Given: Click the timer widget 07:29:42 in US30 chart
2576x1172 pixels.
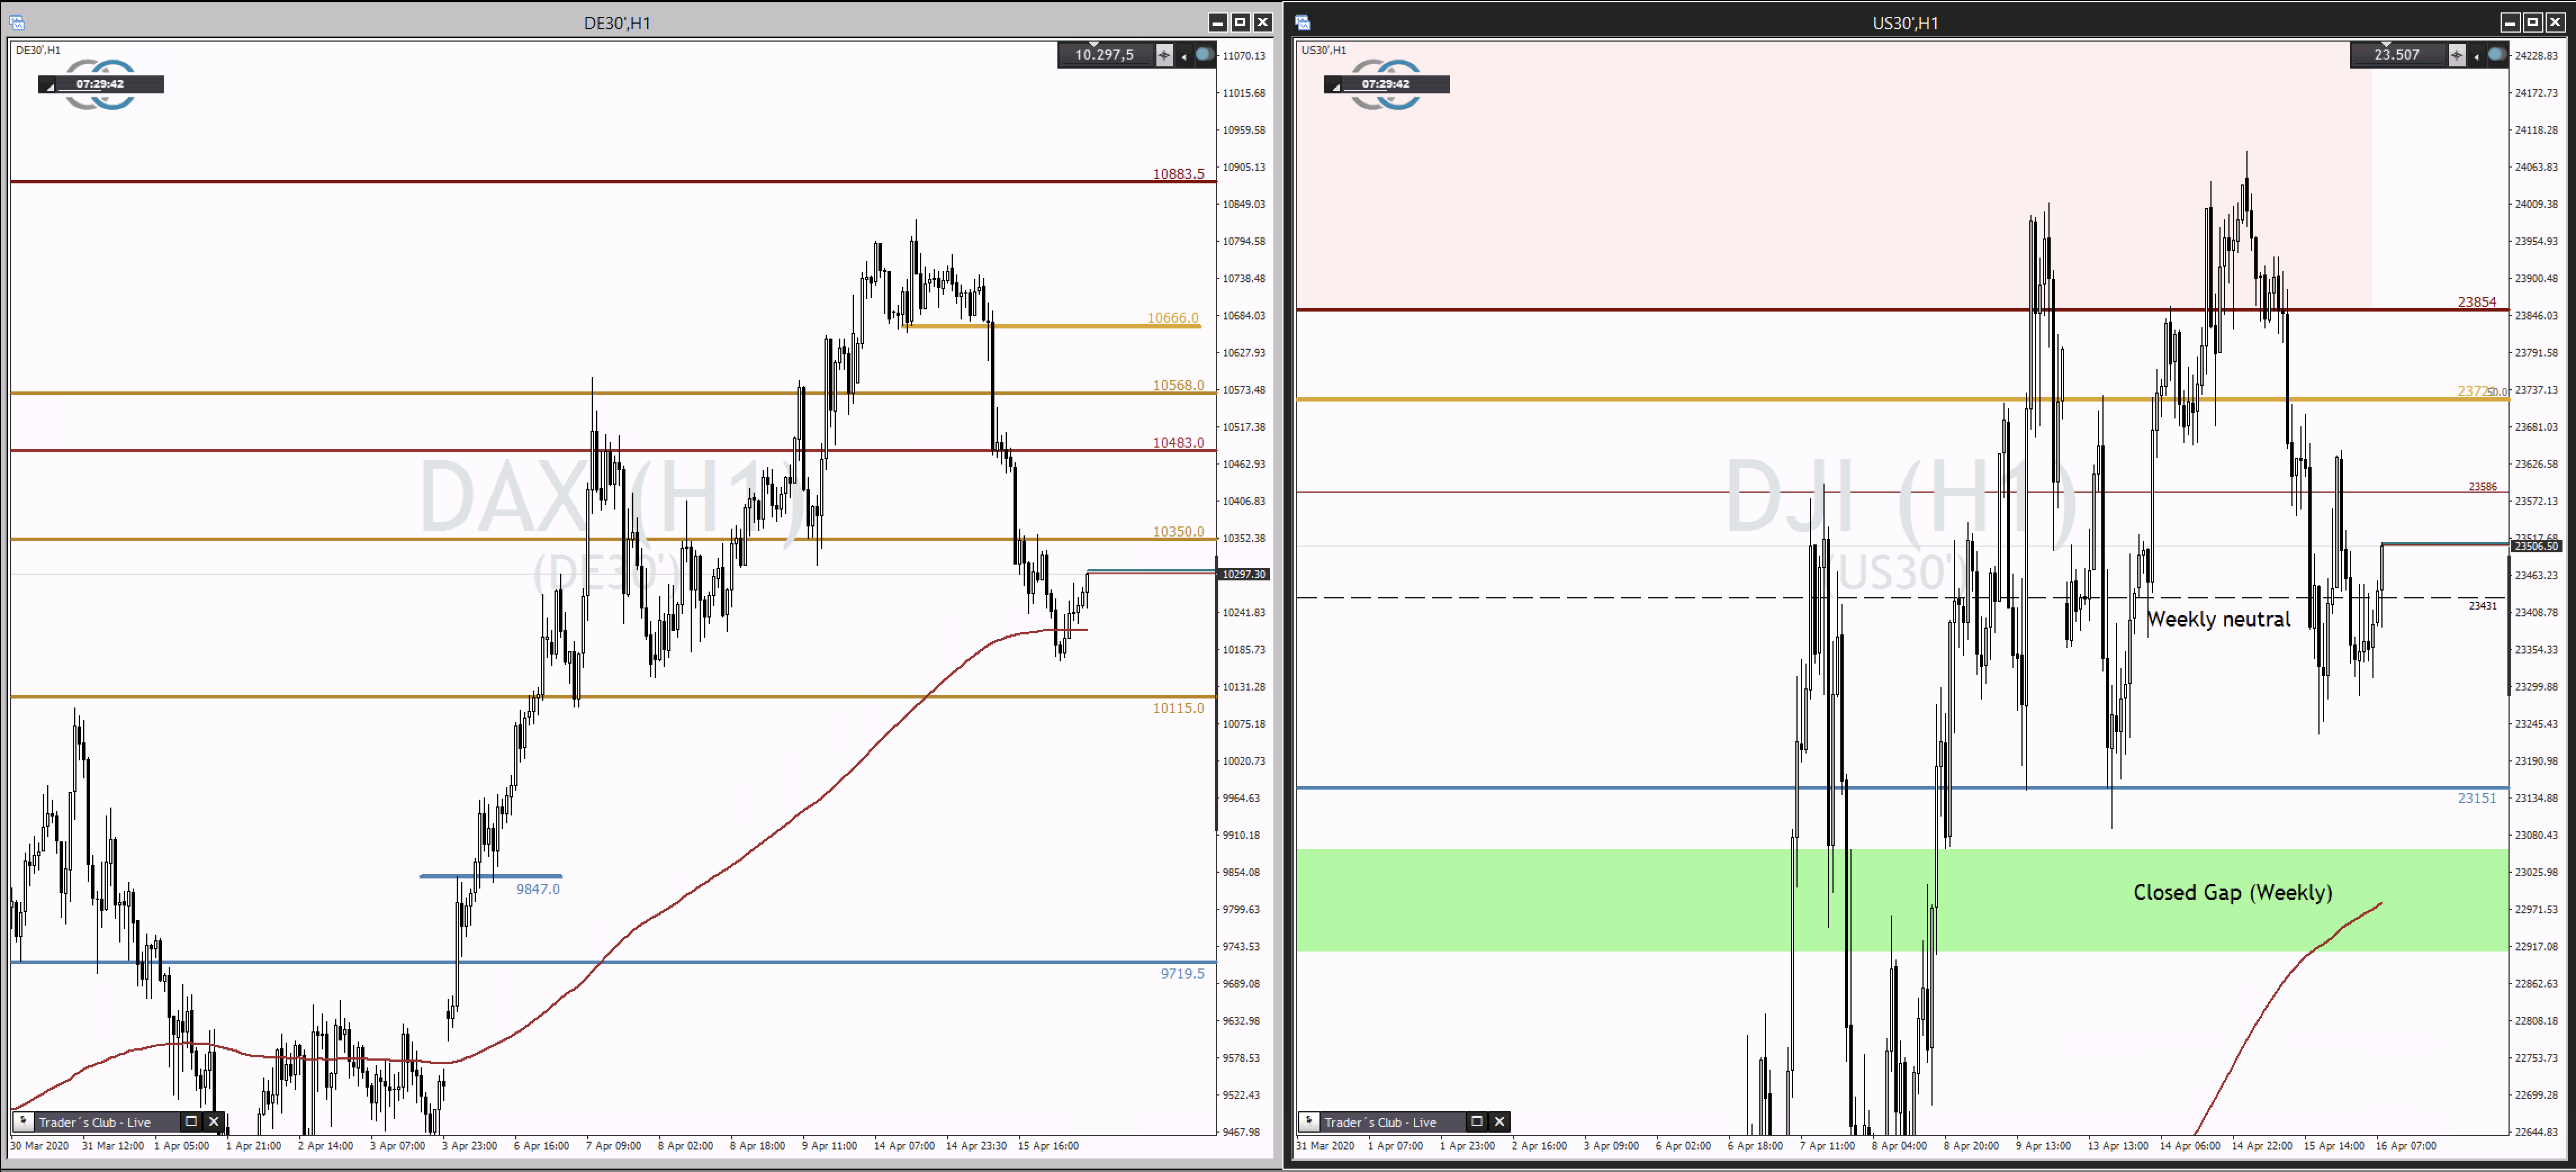Looking at the screenshot, I should click(x=1386, y=84).
